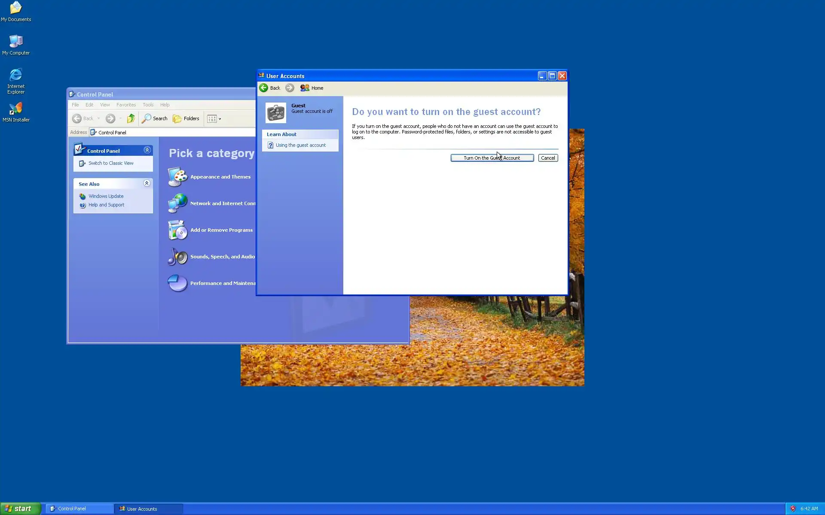825x515 pixels.
Task: Open Add or Remove Programs icon
Action: click(x=177, y=230)
